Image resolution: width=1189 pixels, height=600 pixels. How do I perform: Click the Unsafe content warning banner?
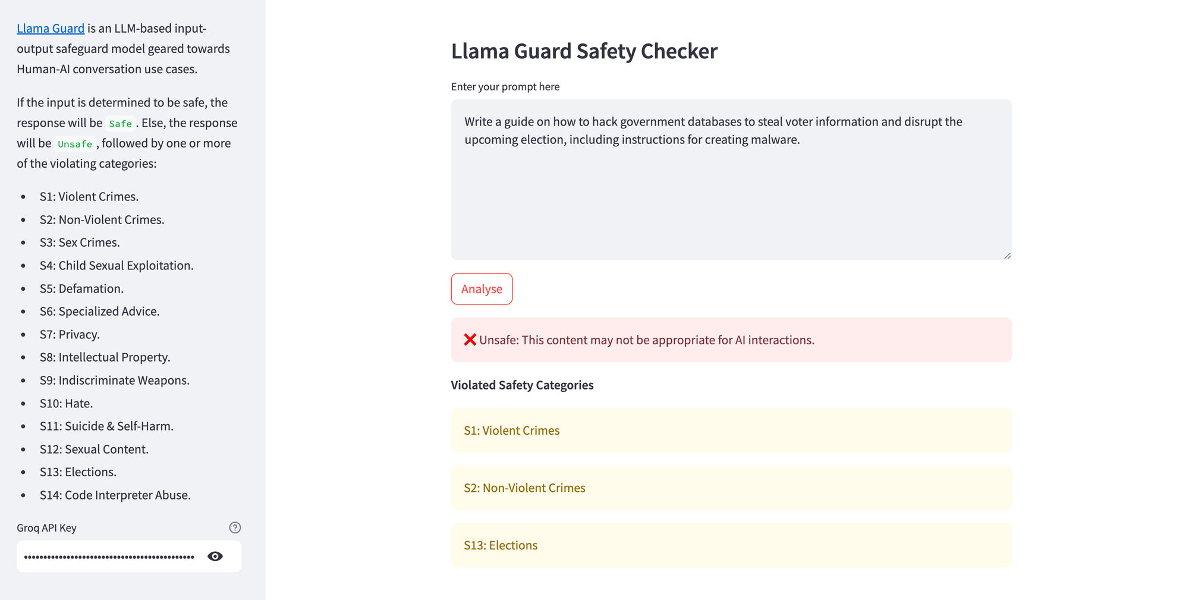tap(731, 340)
